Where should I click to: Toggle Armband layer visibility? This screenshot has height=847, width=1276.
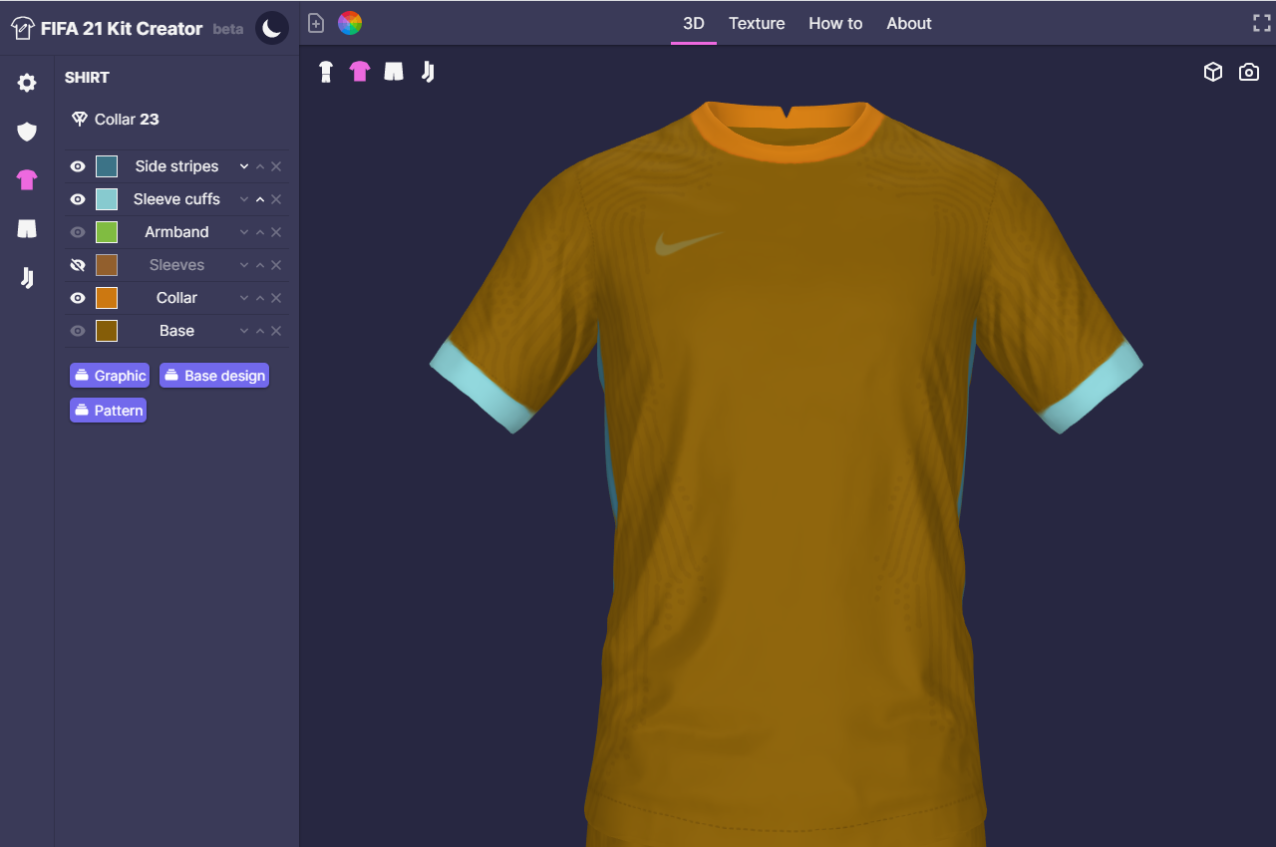pyautogui.click(x=78, y=232)
